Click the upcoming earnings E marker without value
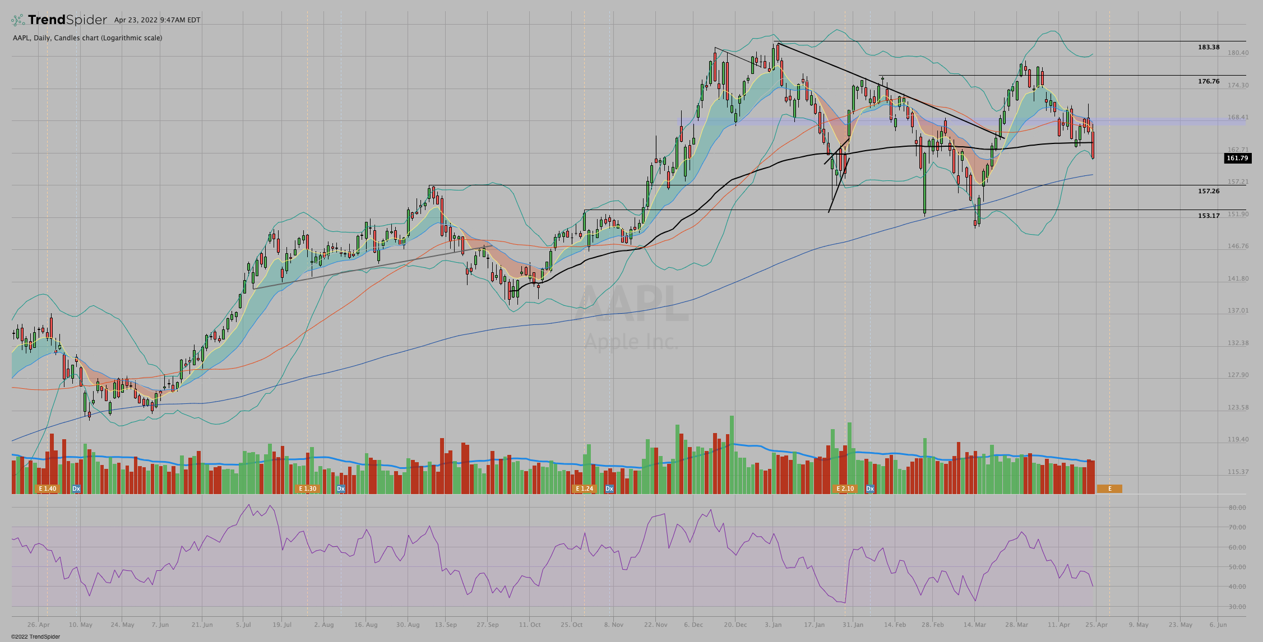1263x642 pixels. pos(1109,489)
